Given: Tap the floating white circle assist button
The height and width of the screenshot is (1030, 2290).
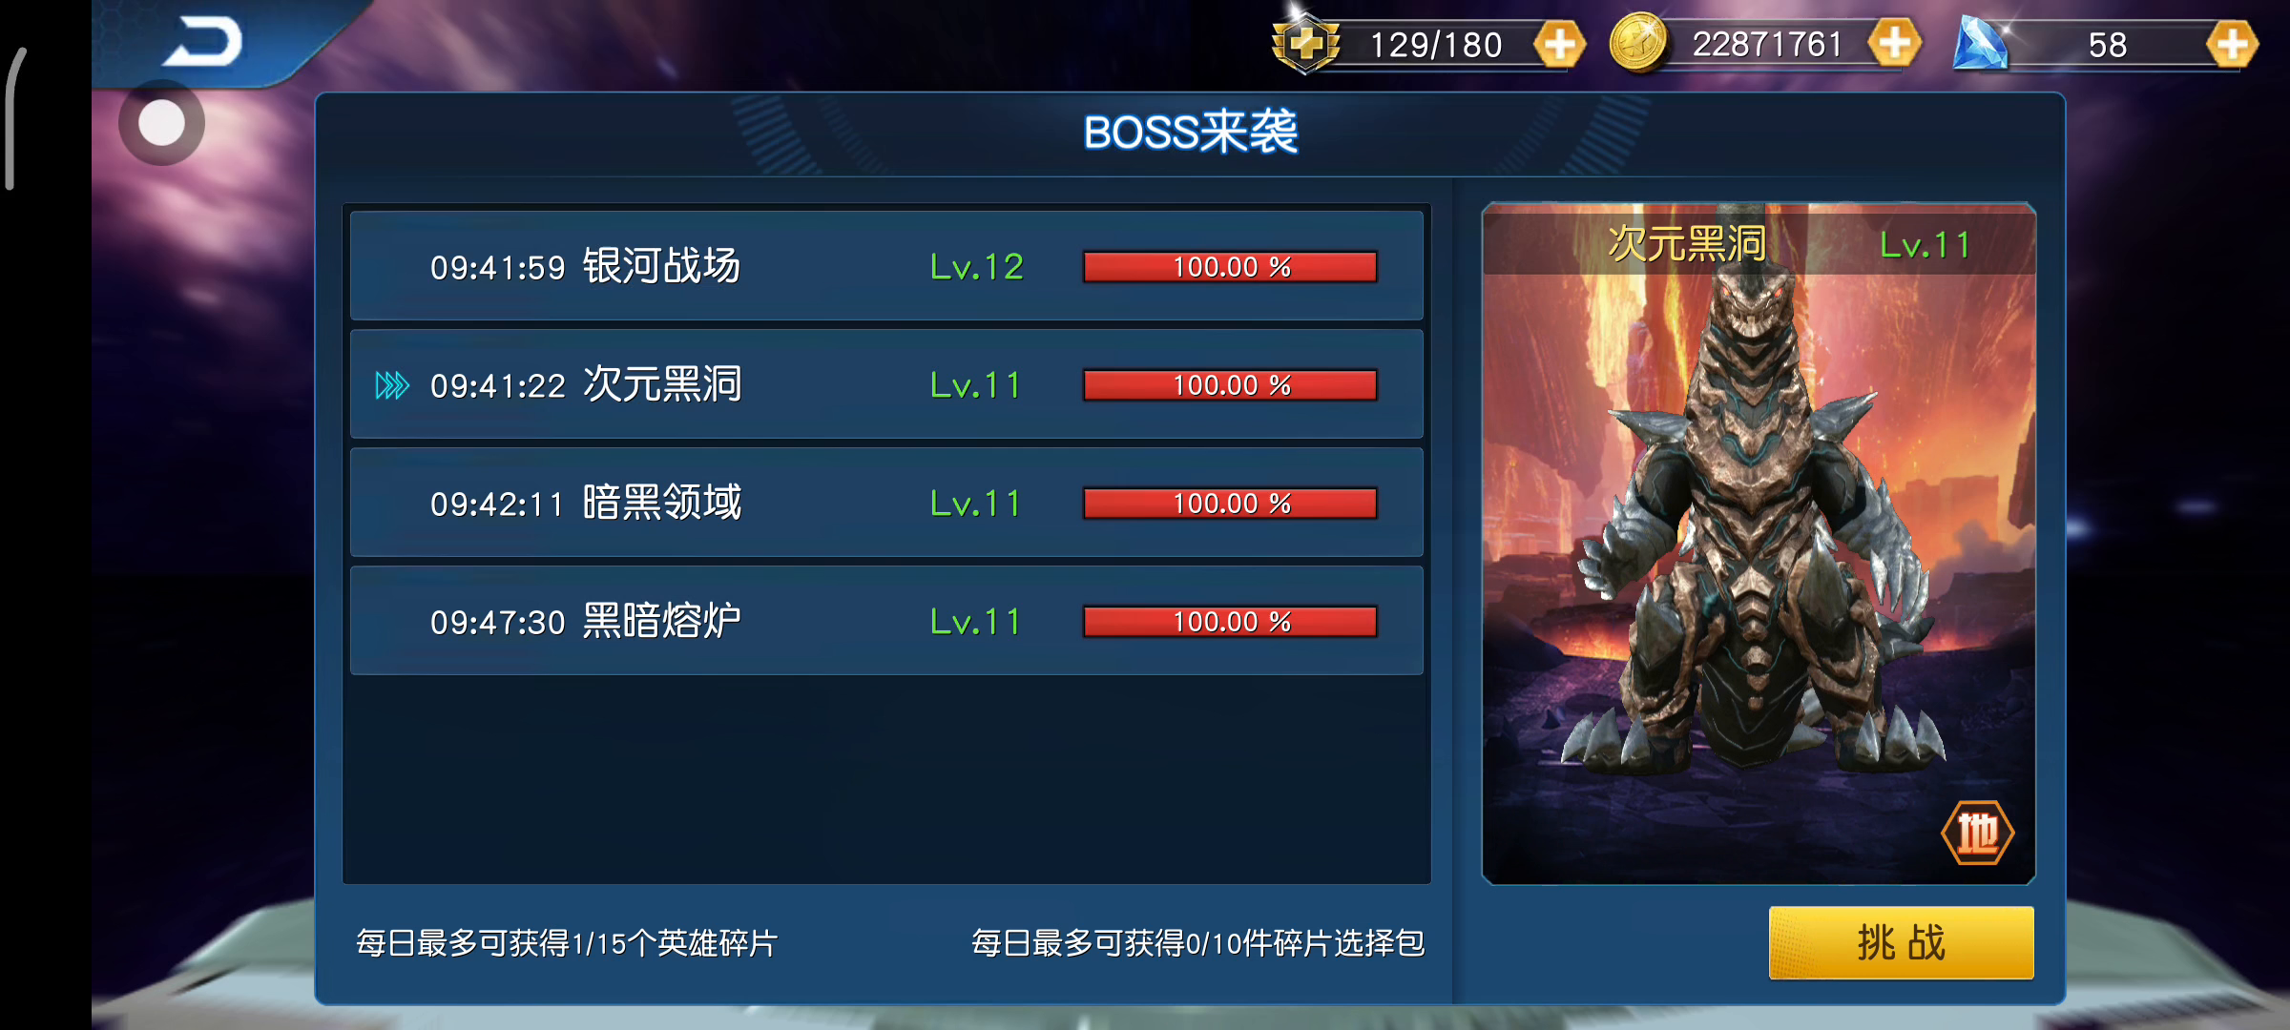Looking at the screenshot, I should [x=161, y=123].
